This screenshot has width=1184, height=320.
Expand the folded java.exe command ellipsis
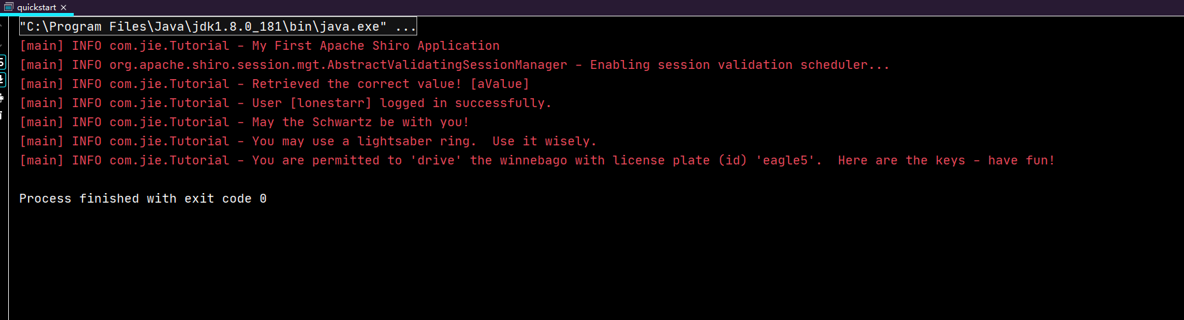(x=406, y=27)
